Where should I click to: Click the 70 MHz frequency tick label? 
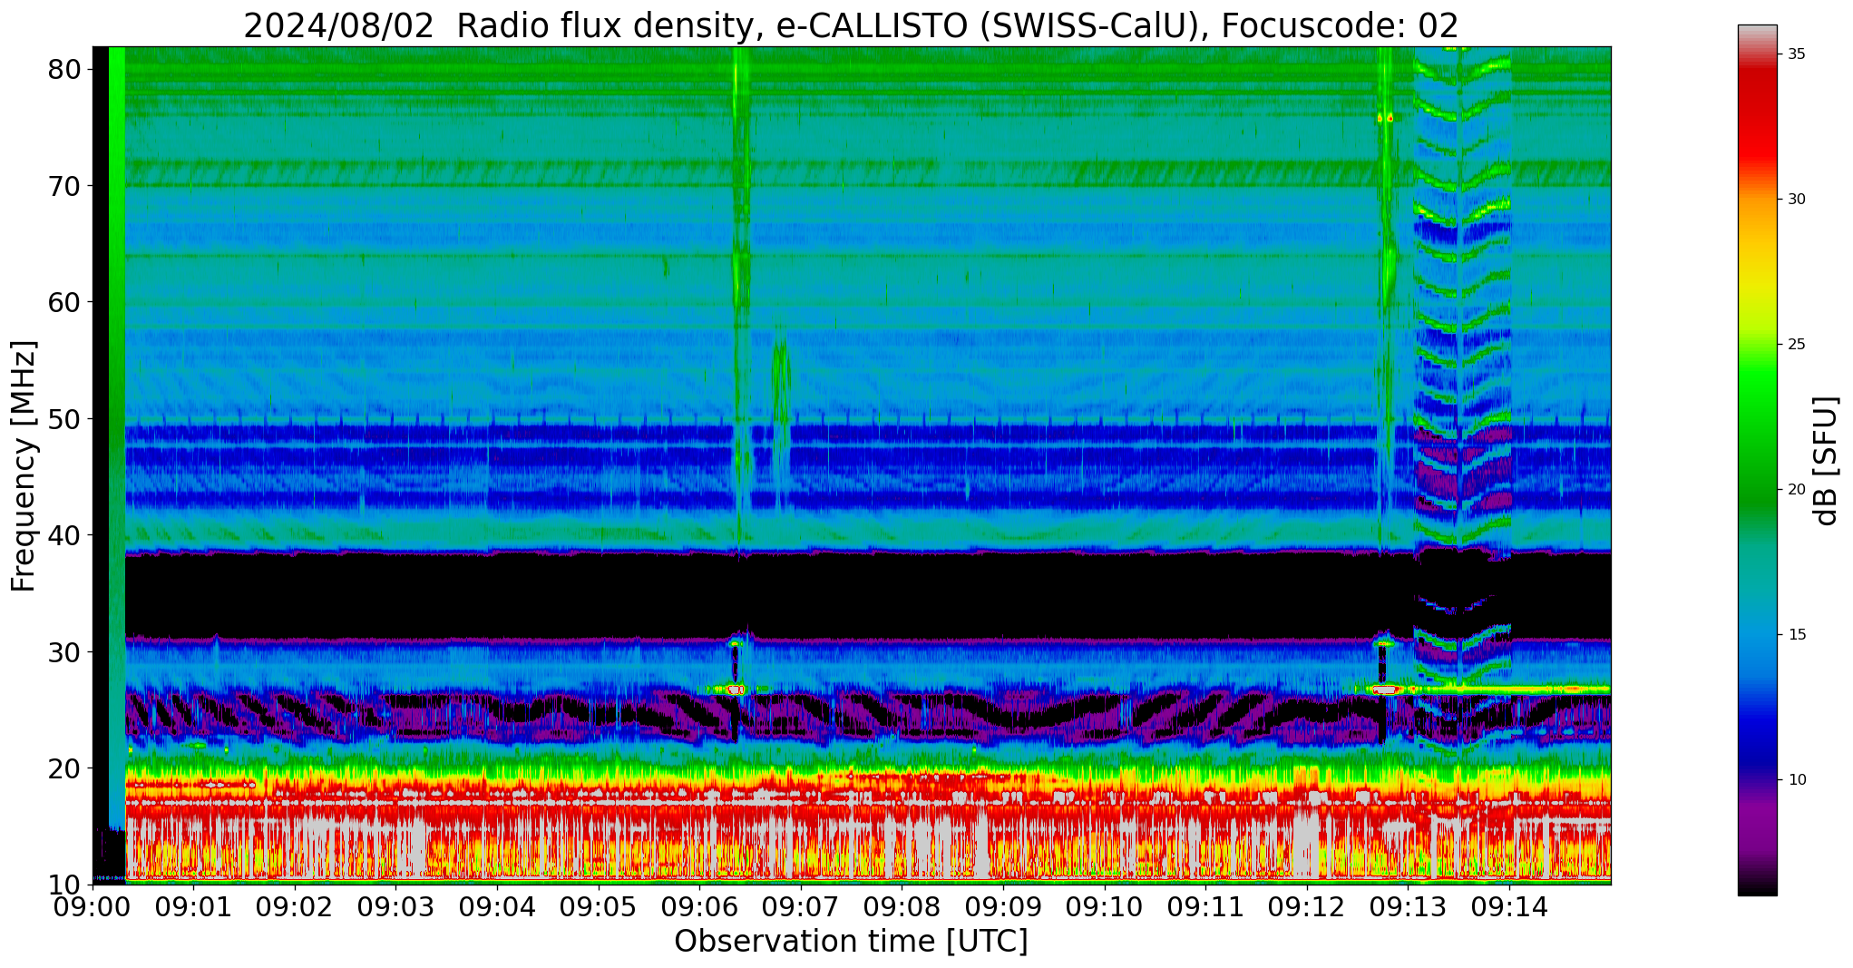coord(64,186)
